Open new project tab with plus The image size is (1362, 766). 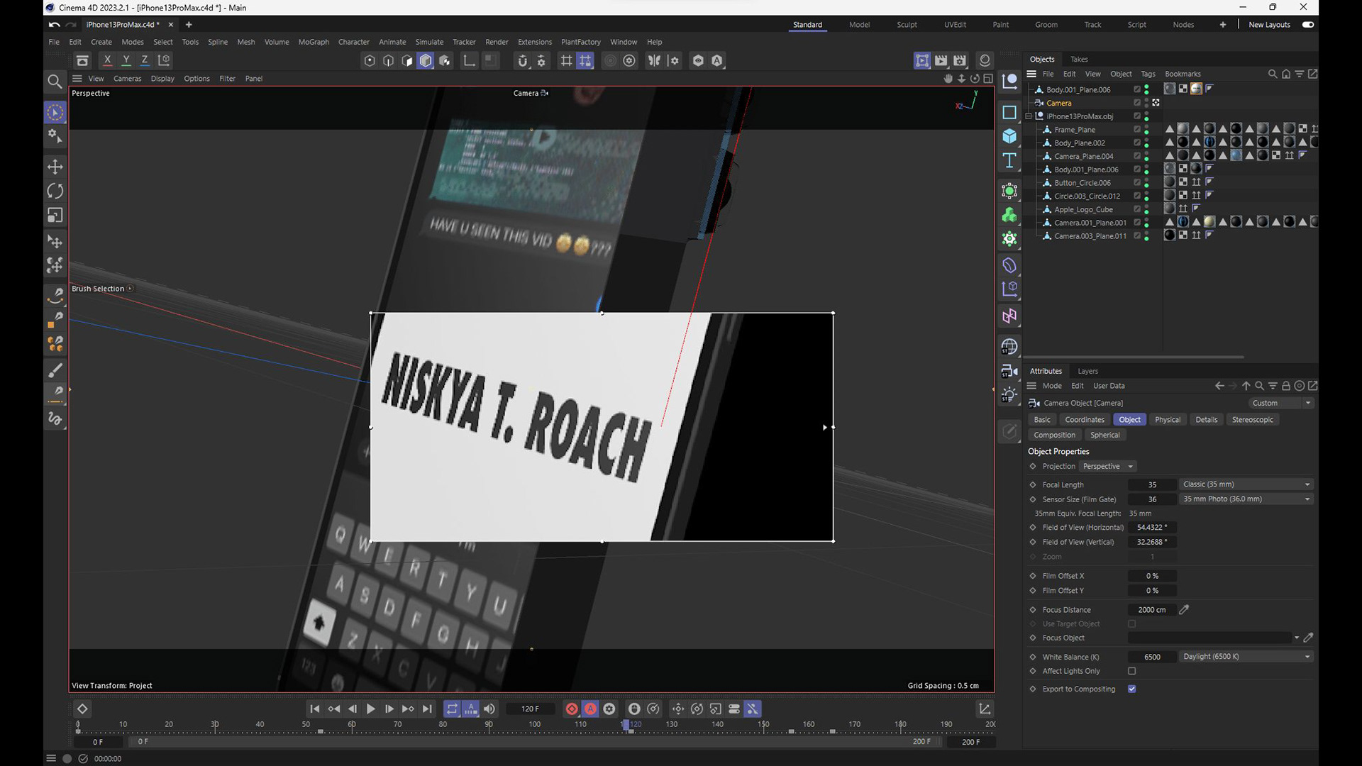[x=189, y=25]
